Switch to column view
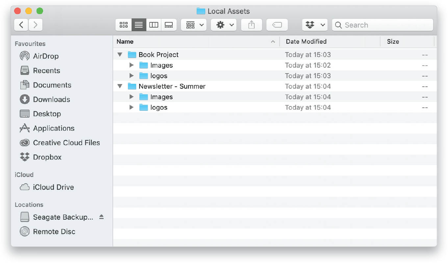 click(x=154, y=25)
